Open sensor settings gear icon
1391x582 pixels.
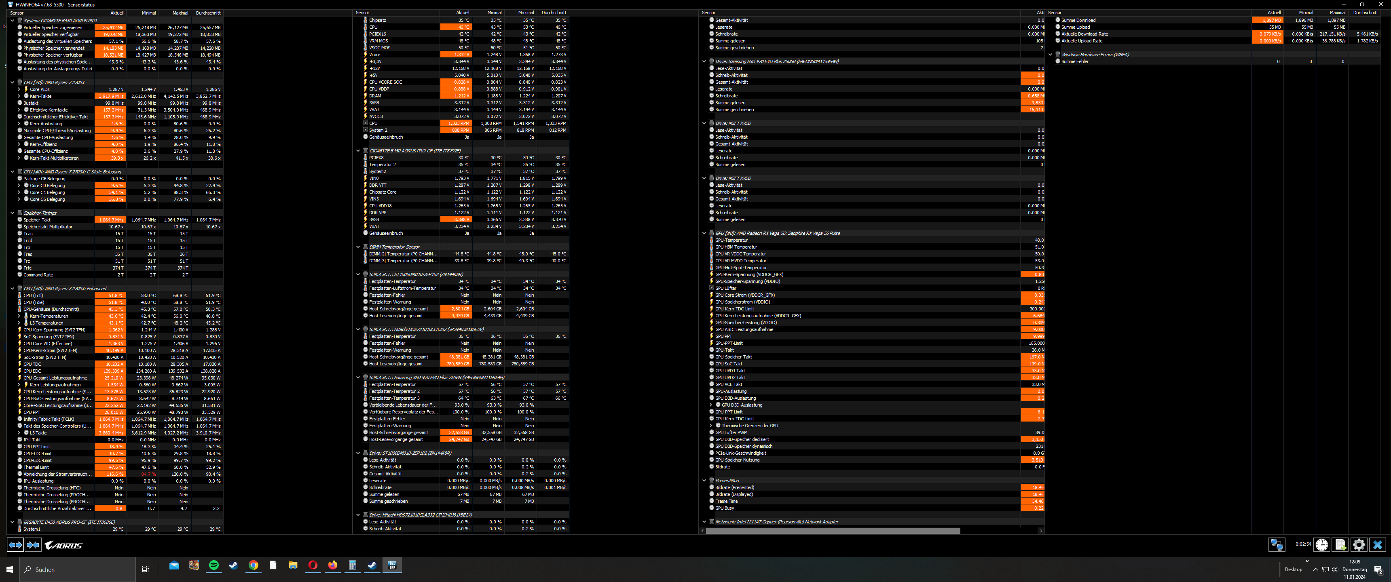point(1359,545)
